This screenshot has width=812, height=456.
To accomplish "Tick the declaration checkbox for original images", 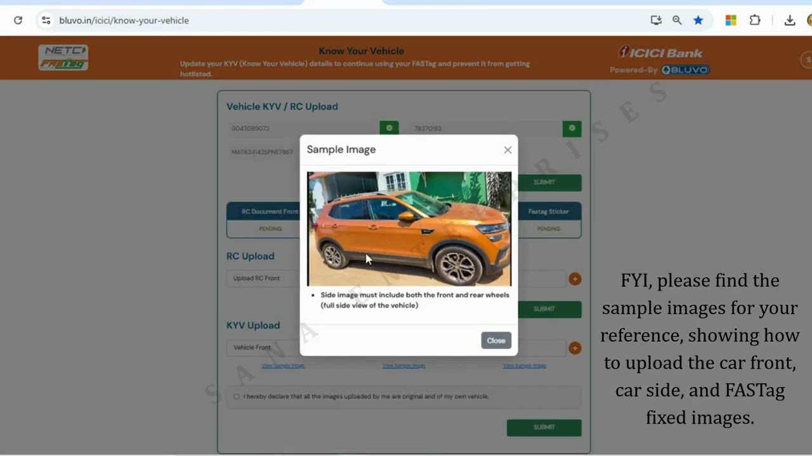I will click(x=237, y=396).
